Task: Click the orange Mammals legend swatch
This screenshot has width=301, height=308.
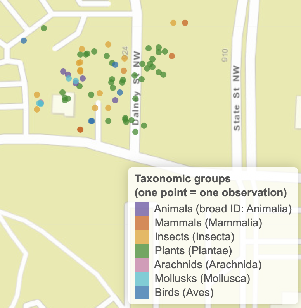Action: tap(142, 223)
